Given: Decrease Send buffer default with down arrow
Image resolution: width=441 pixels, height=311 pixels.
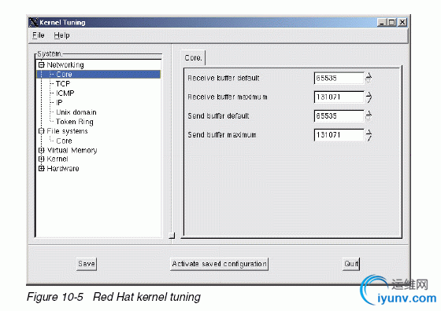Looking at the screenshot, I should 369,119.
